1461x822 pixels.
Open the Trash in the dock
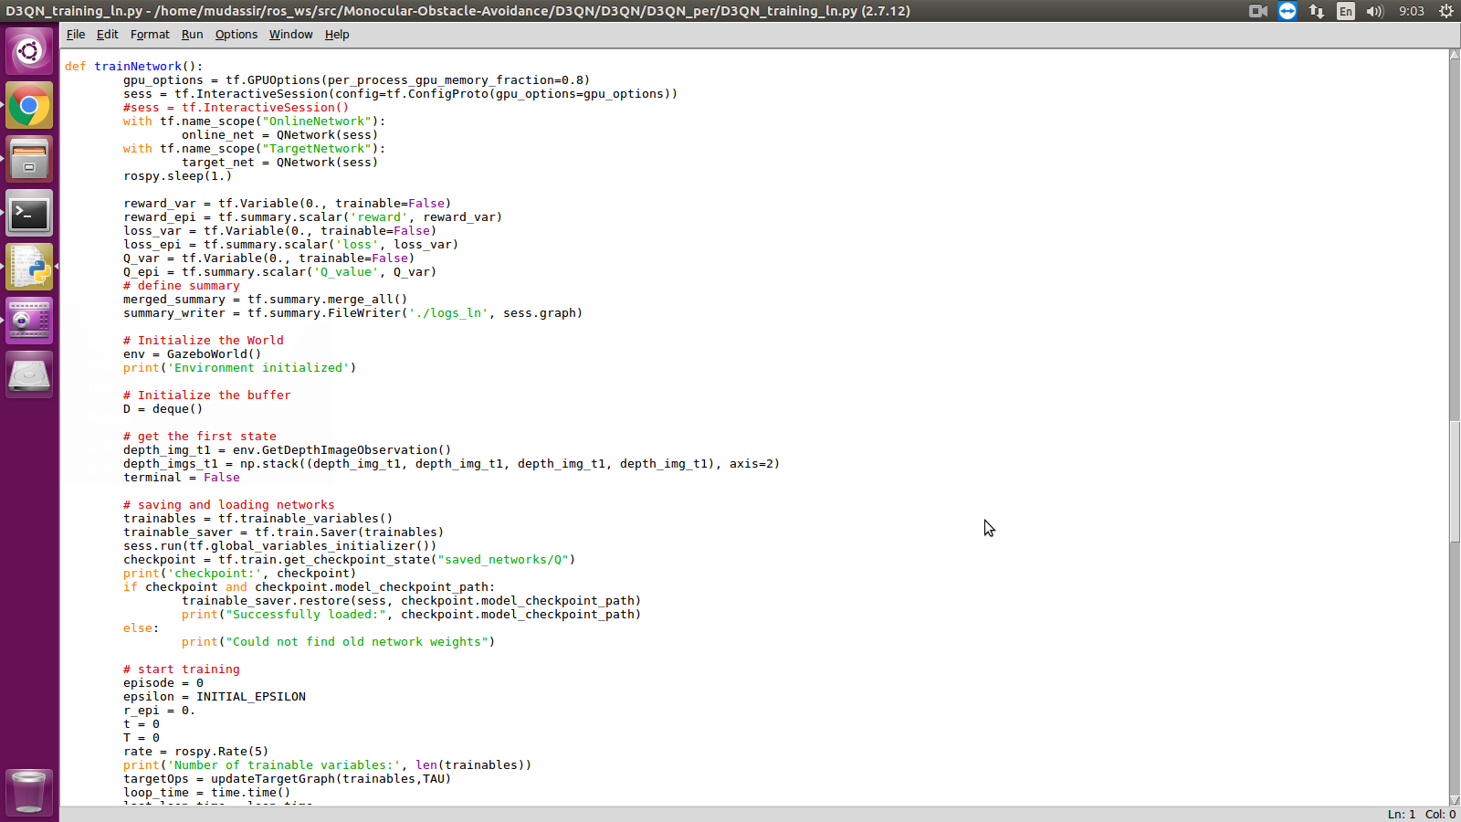pos(29,792)
